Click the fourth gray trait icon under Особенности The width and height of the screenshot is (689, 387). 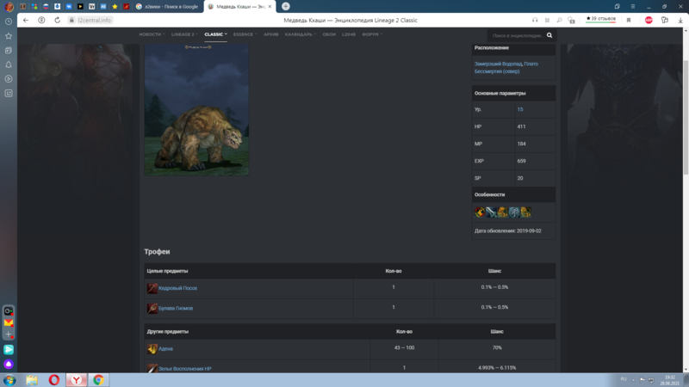point(514,212)
